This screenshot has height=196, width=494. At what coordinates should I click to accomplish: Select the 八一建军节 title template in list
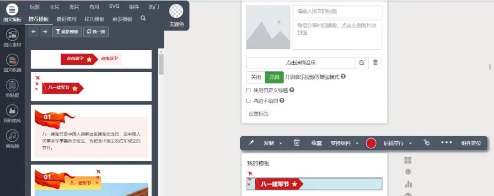point(91,86)
